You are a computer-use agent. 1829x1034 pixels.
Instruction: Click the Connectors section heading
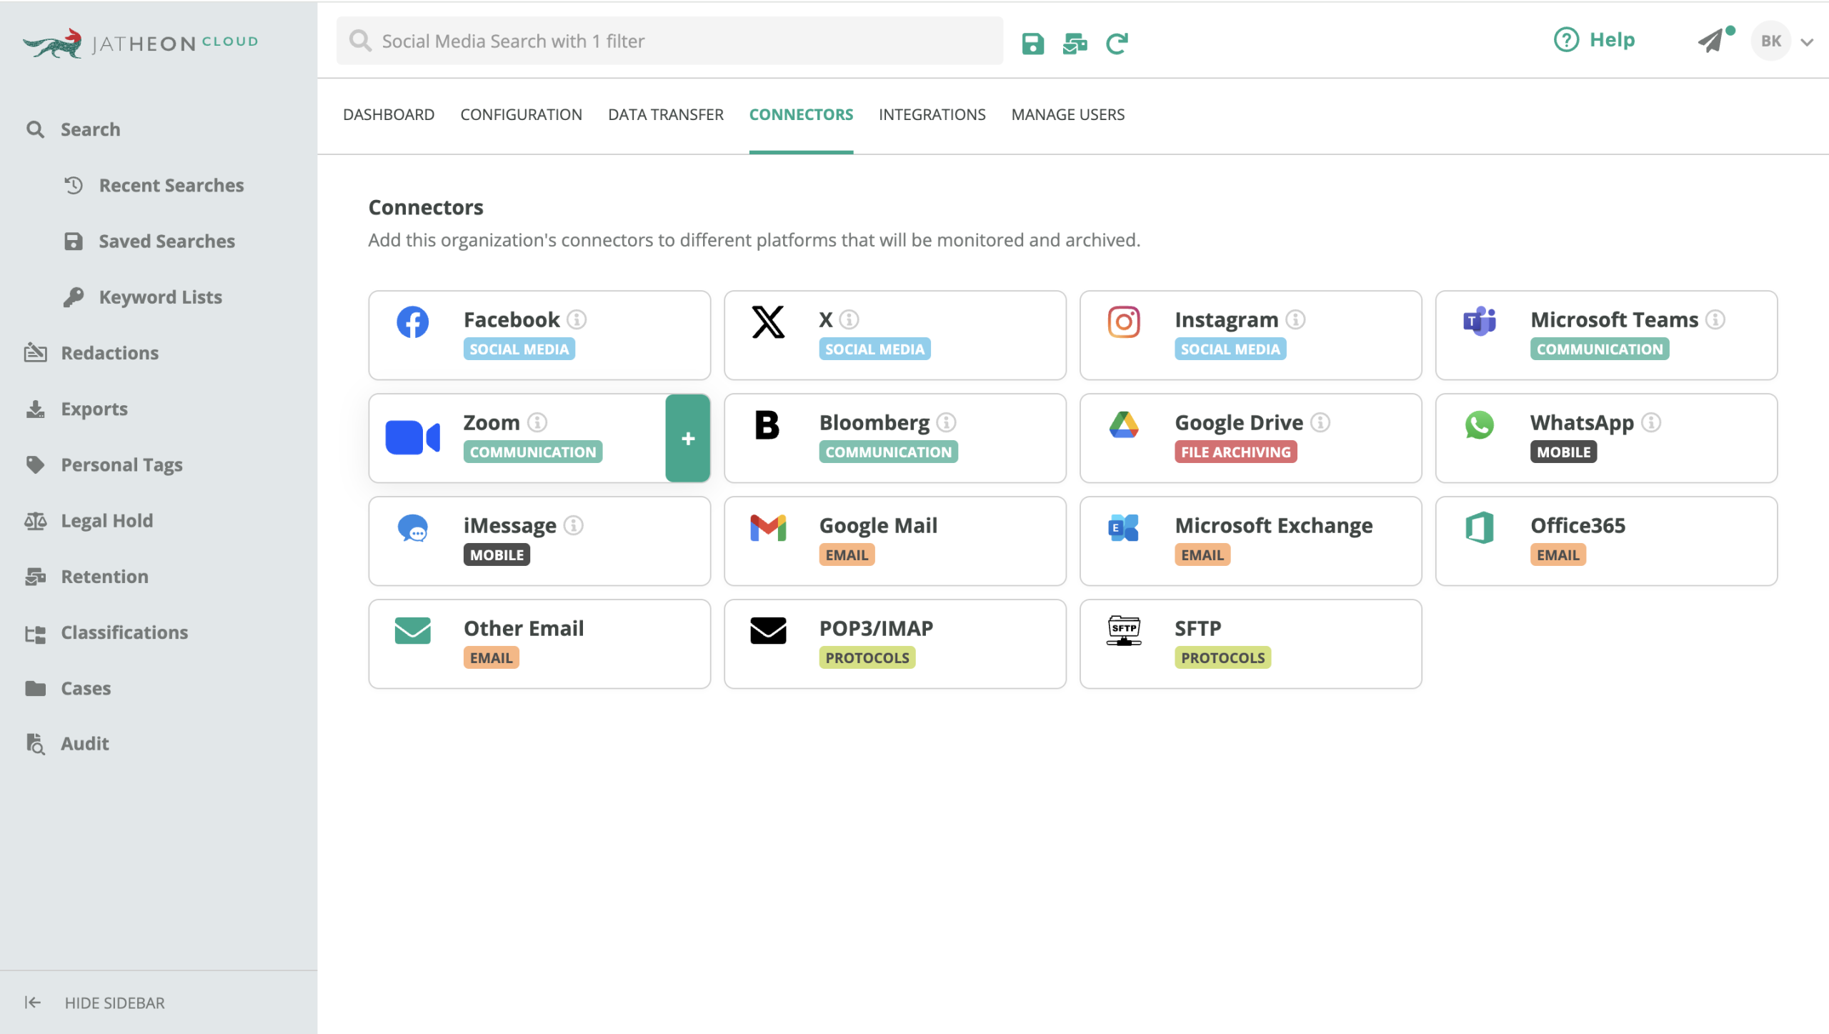(x=426, y=207)
